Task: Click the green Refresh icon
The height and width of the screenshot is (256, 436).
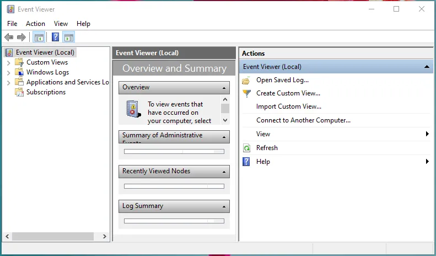Action: pos(246,148)
